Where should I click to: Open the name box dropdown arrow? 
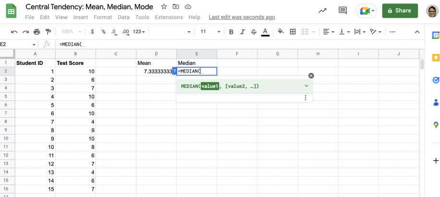click(x=34, y=45)
